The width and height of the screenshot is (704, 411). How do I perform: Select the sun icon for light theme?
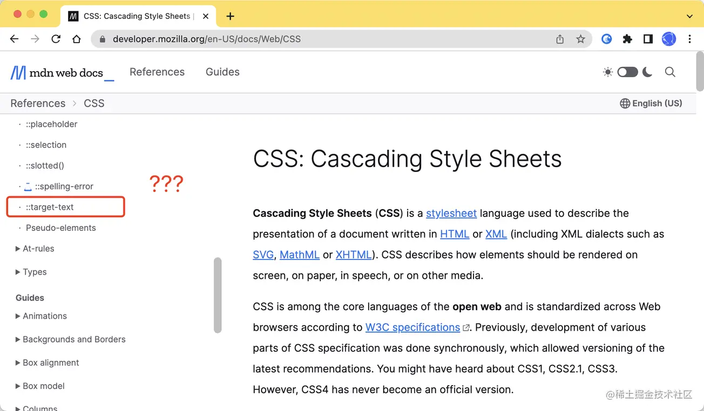click(607, 72)
